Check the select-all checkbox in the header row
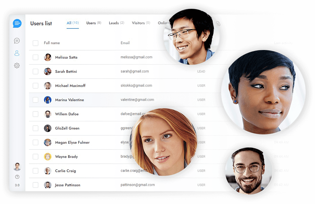 click(x=36, y=43)
